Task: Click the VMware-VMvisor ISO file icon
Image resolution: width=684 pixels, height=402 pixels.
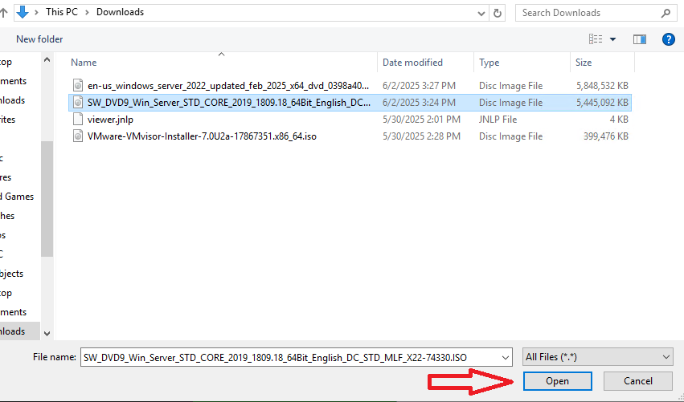Action: coord(78,136)
